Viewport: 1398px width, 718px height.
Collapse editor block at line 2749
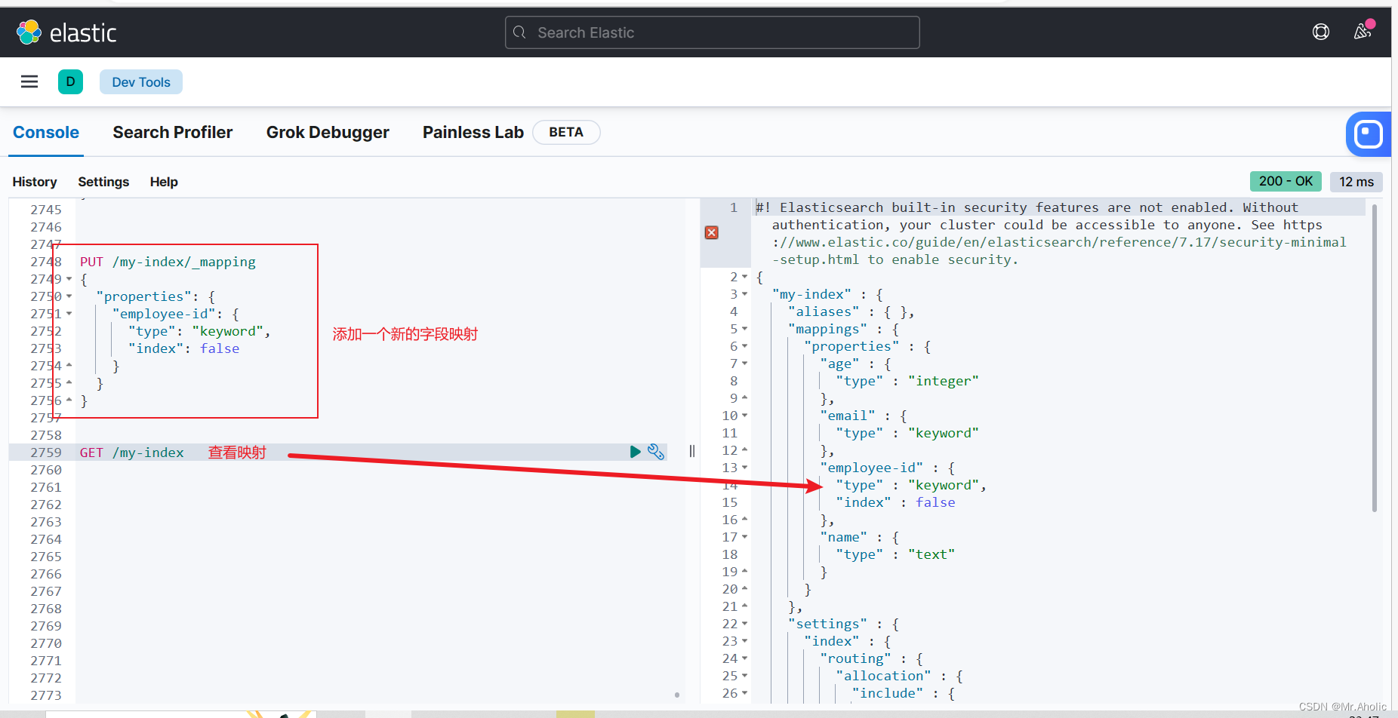69,279
